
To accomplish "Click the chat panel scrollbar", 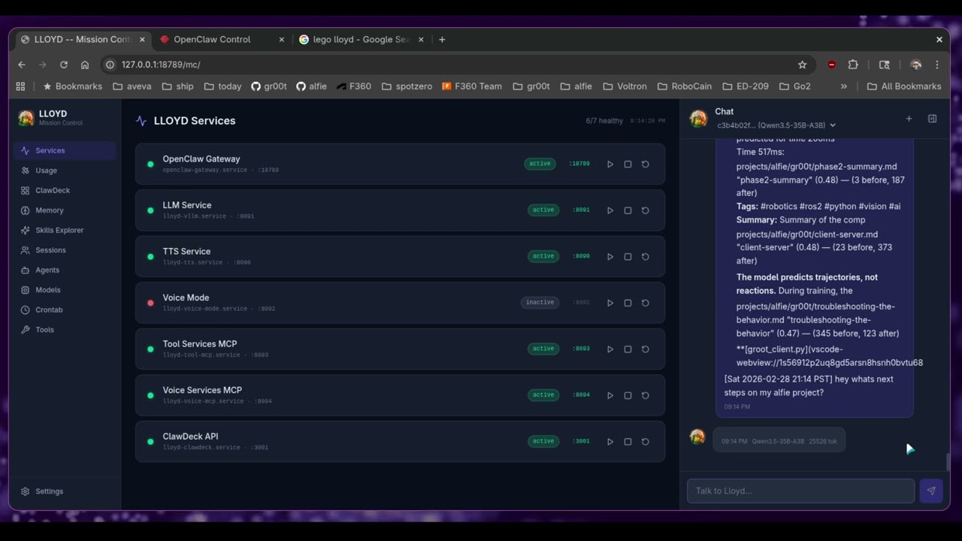I will [948, 462].
